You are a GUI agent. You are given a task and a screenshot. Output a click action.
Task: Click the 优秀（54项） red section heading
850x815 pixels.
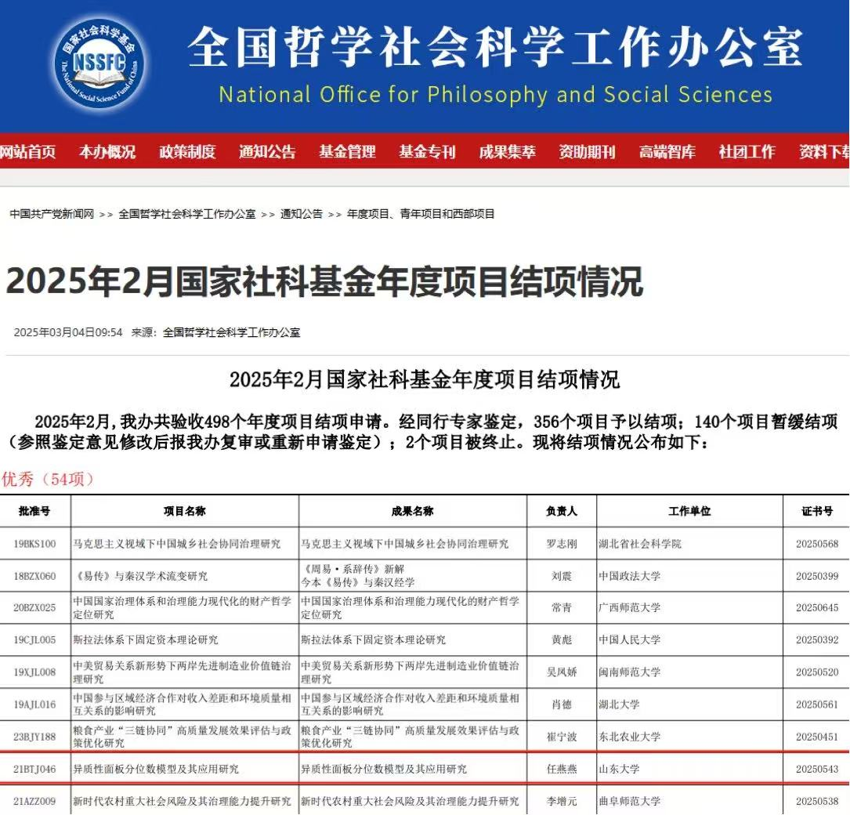(49, 479)
